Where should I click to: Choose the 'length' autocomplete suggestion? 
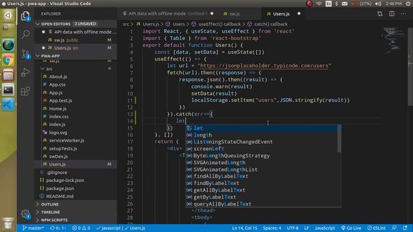[261, 135]
